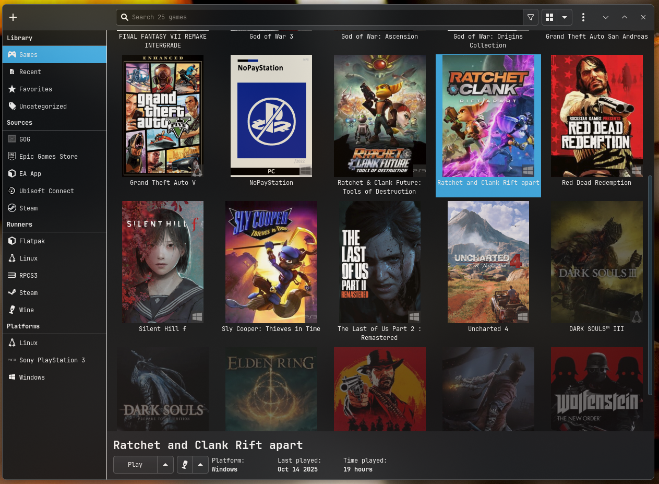Select the EA App source
Image resolution: width=659 pixels, height=484 pixels.
[x=55, y=173]
